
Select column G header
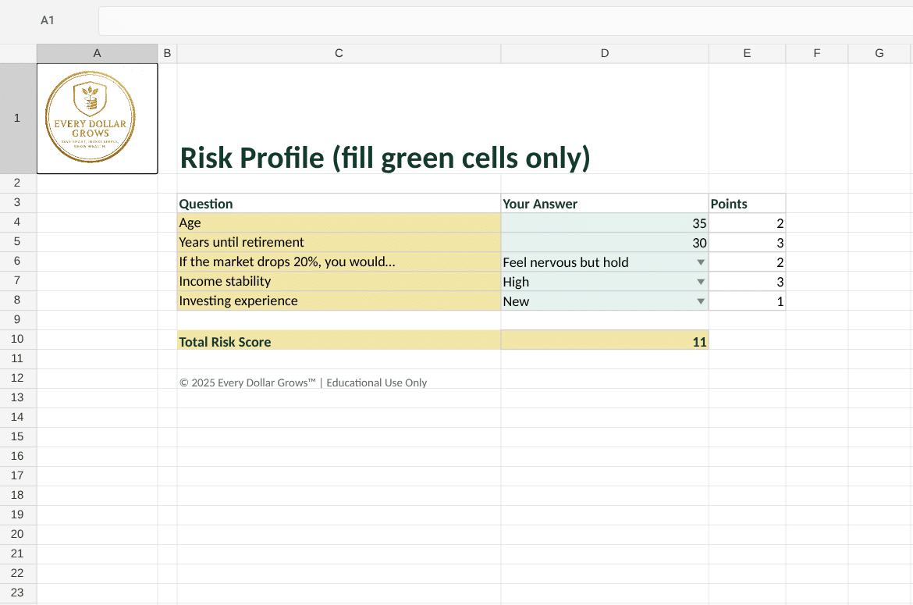pyautogui.click(x=879, y=54)
